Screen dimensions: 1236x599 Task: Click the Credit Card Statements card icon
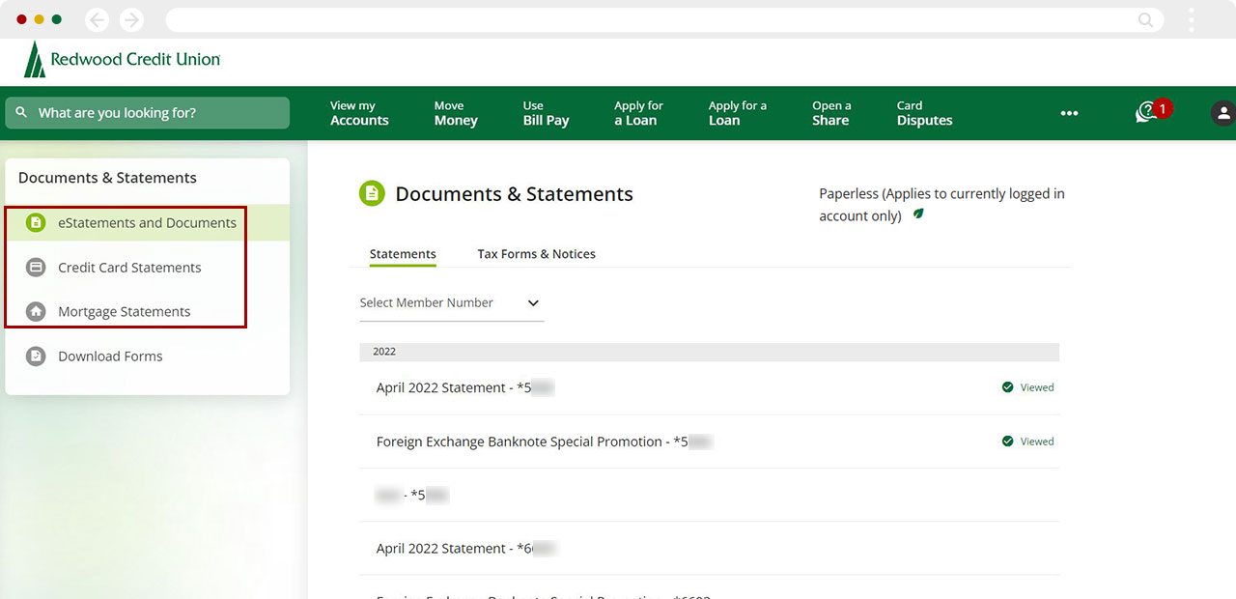tap(36, 268)
